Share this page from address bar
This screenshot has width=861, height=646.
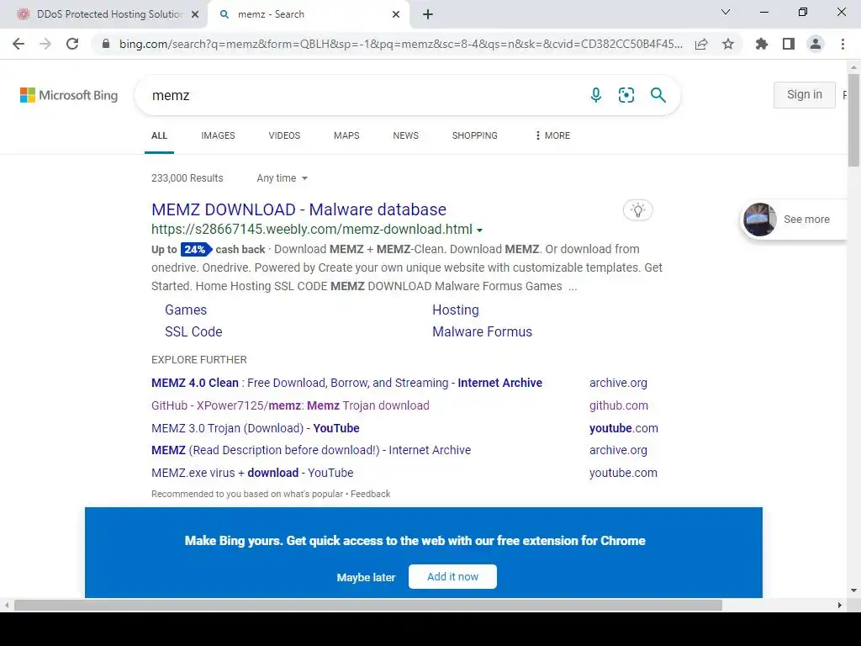pos(701,44)
